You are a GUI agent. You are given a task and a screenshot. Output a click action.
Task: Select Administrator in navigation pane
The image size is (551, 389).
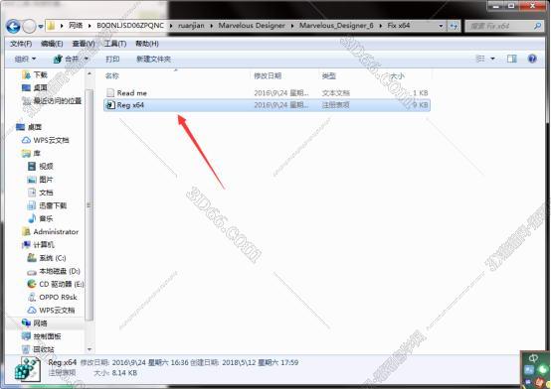click(x=56, y=232)
